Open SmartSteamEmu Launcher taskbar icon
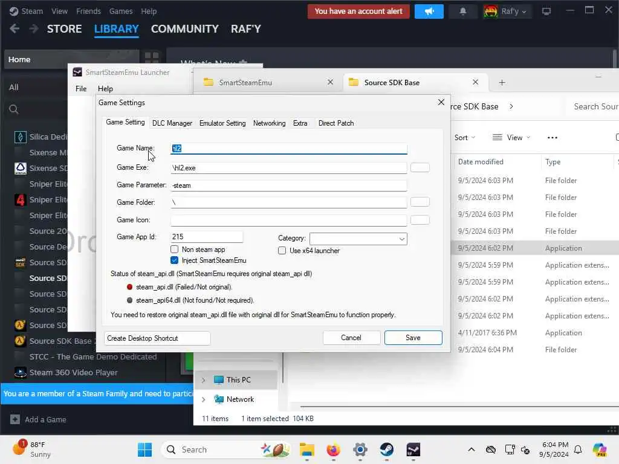 click(413, 449)
